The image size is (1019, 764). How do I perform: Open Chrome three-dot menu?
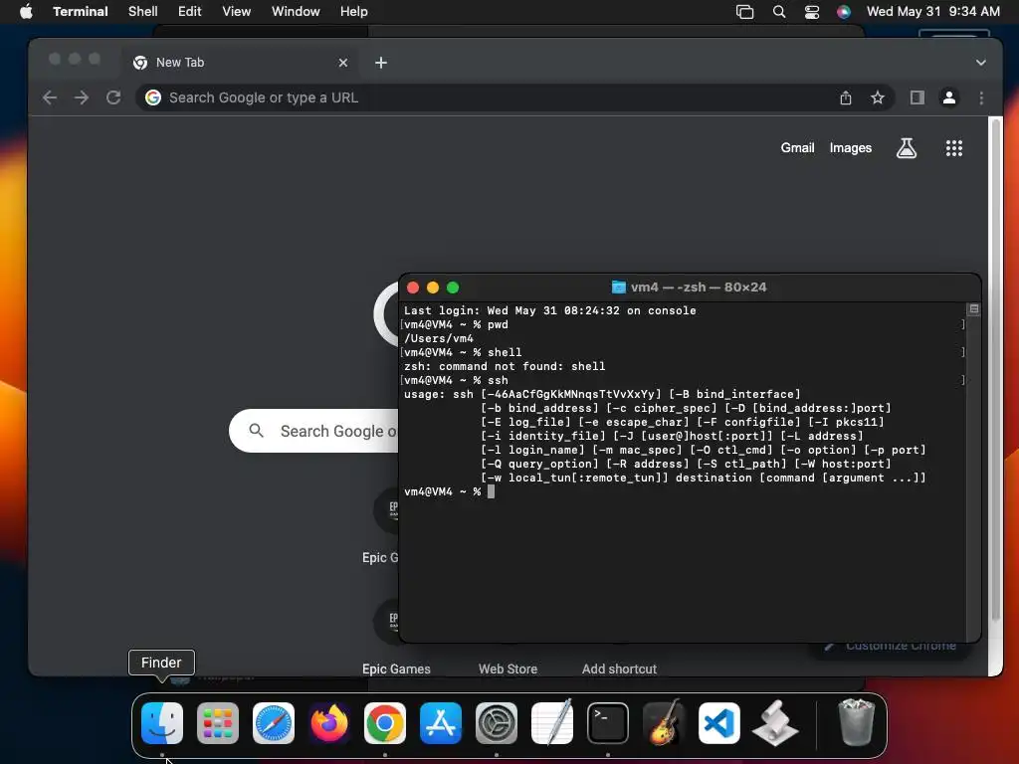point(981,97)
